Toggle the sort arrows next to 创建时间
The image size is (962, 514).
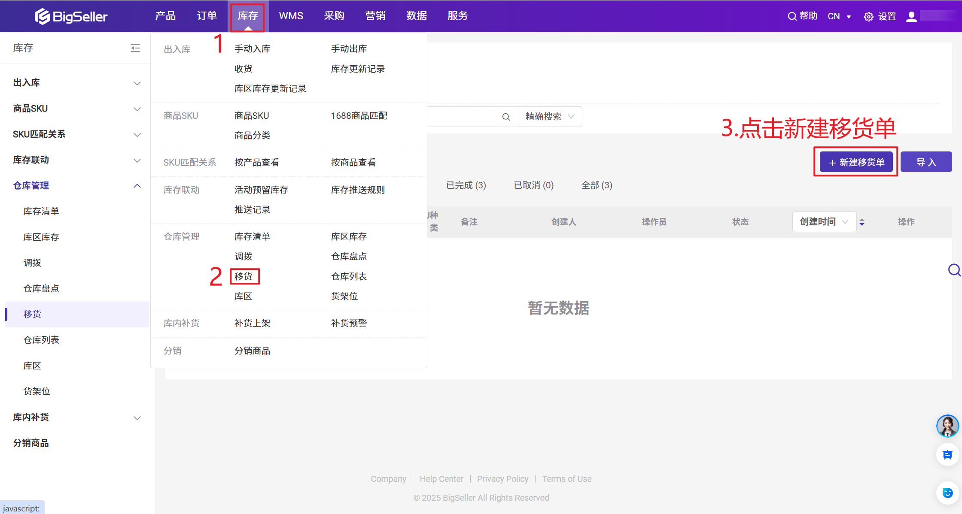click(862, 222)
